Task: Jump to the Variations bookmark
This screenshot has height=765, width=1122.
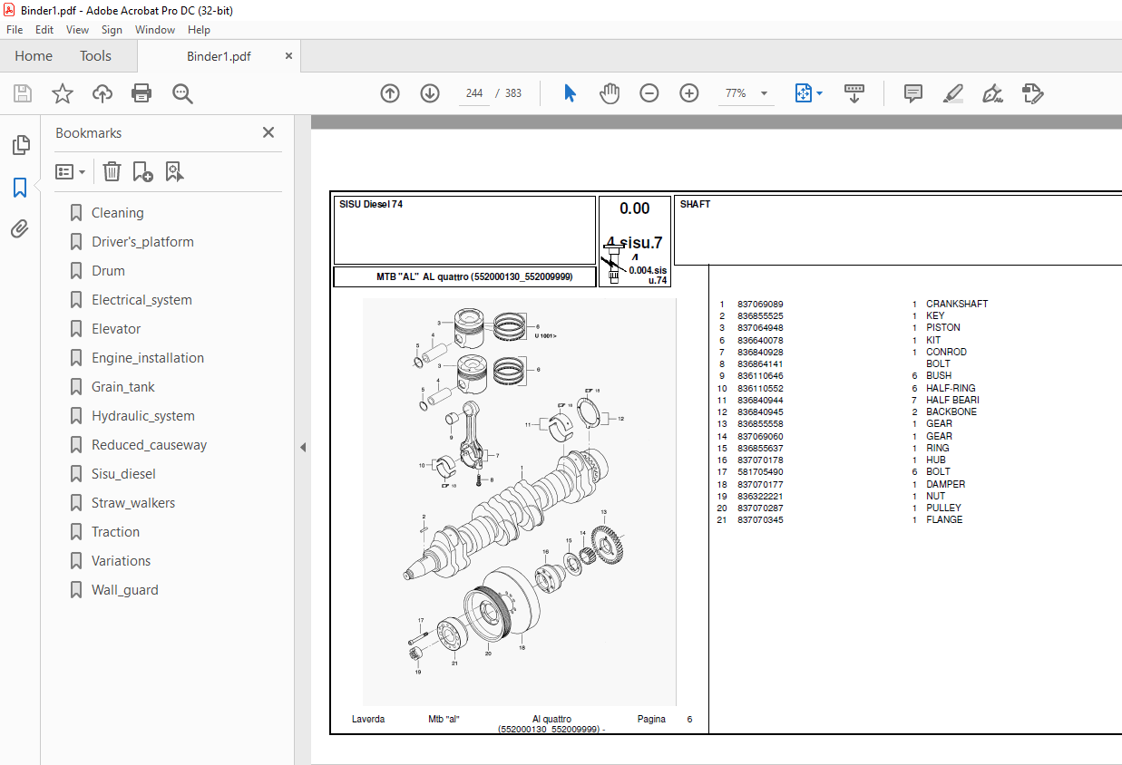Action: [x=121, y=561]
